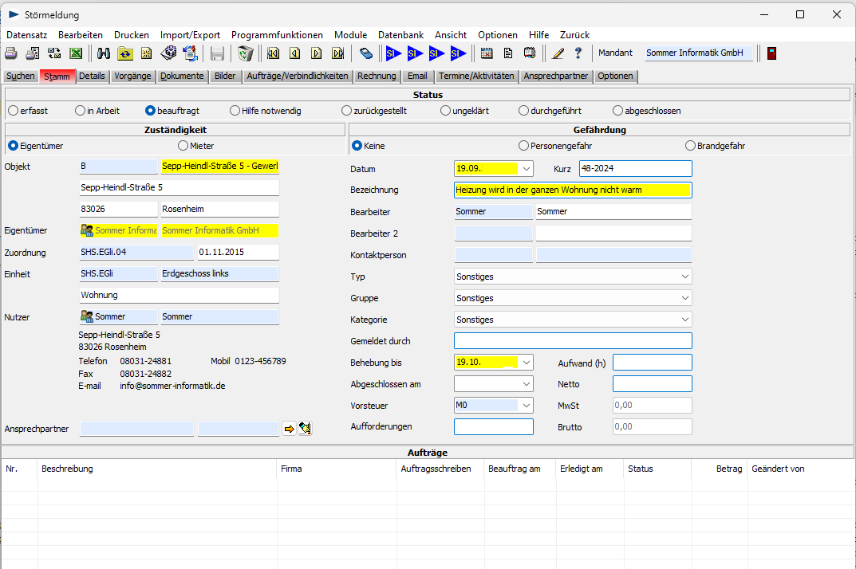Open the Kategorie dropdown list
Viewport: 856px width, 569px height.
coord(685,320)
